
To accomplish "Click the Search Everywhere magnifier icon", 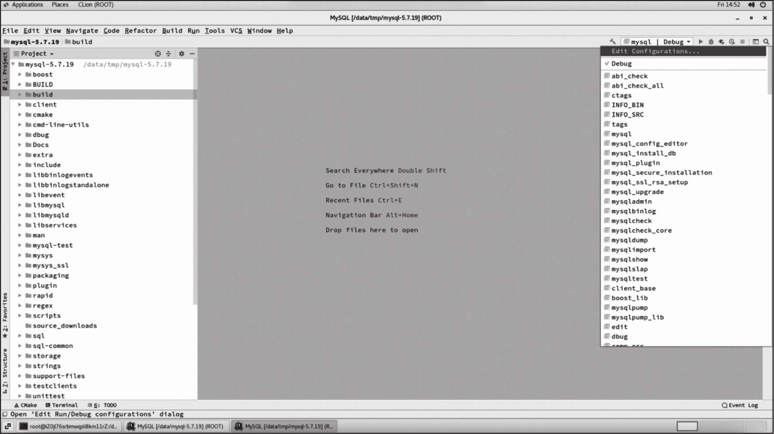I will pos(766,42).
